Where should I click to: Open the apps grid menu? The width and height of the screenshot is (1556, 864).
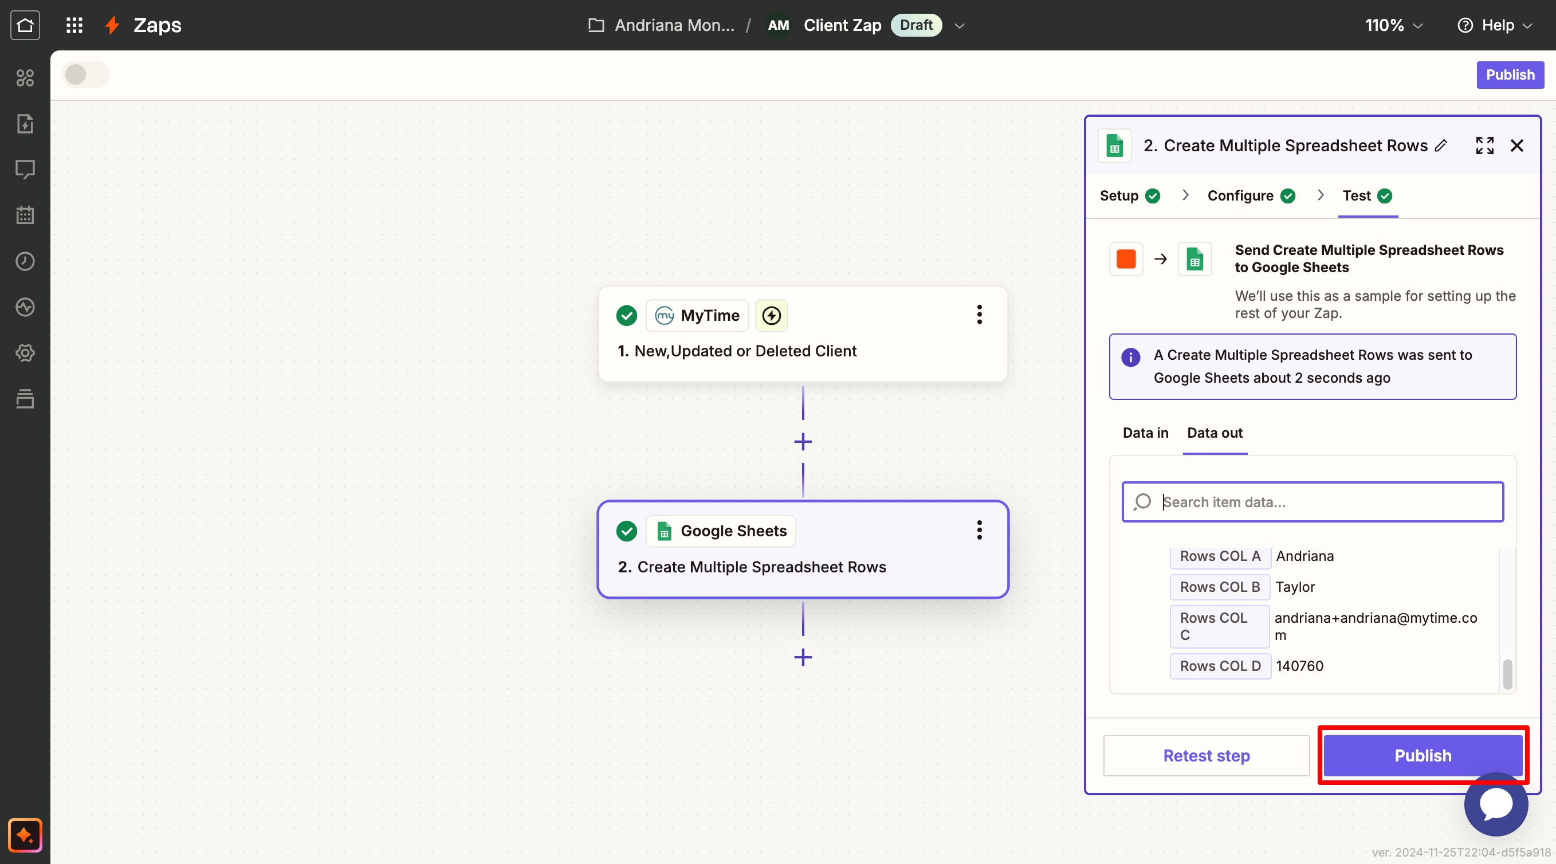[x=74, y=25]
